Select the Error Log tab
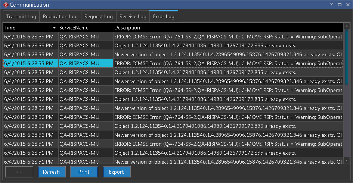The width and height of the screenshot is (353, 183). pyautogui.click(x=164, y=17)
